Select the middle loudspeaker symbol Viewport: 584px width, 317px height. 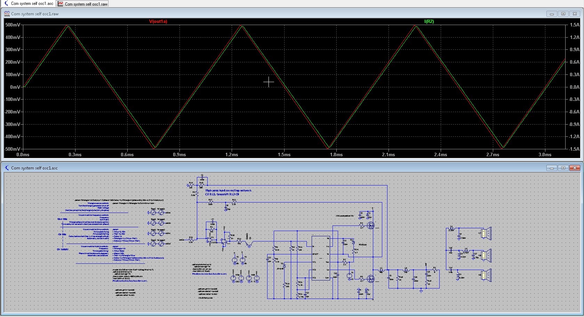click(486, 256)
